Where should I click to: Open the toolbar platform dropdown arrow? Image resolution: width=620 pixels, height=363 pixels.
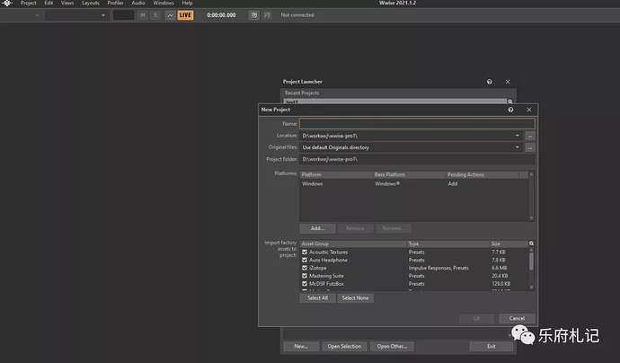[x=37, y=15]
